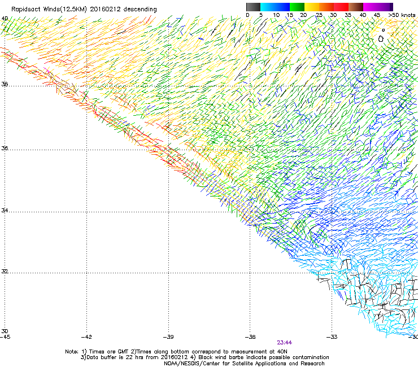The image size is (418, 367).
Task: Click the '>50 knots' legend label
Action: pyautogui.click(x=402, y=15)
